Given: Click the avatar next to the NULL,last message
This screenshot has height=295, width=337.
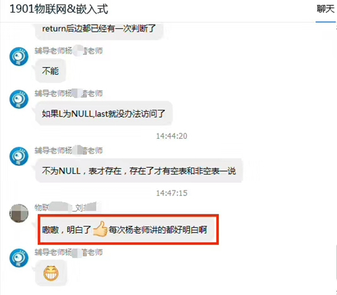Looking at the screenshot, I should (x=19, y=99).
